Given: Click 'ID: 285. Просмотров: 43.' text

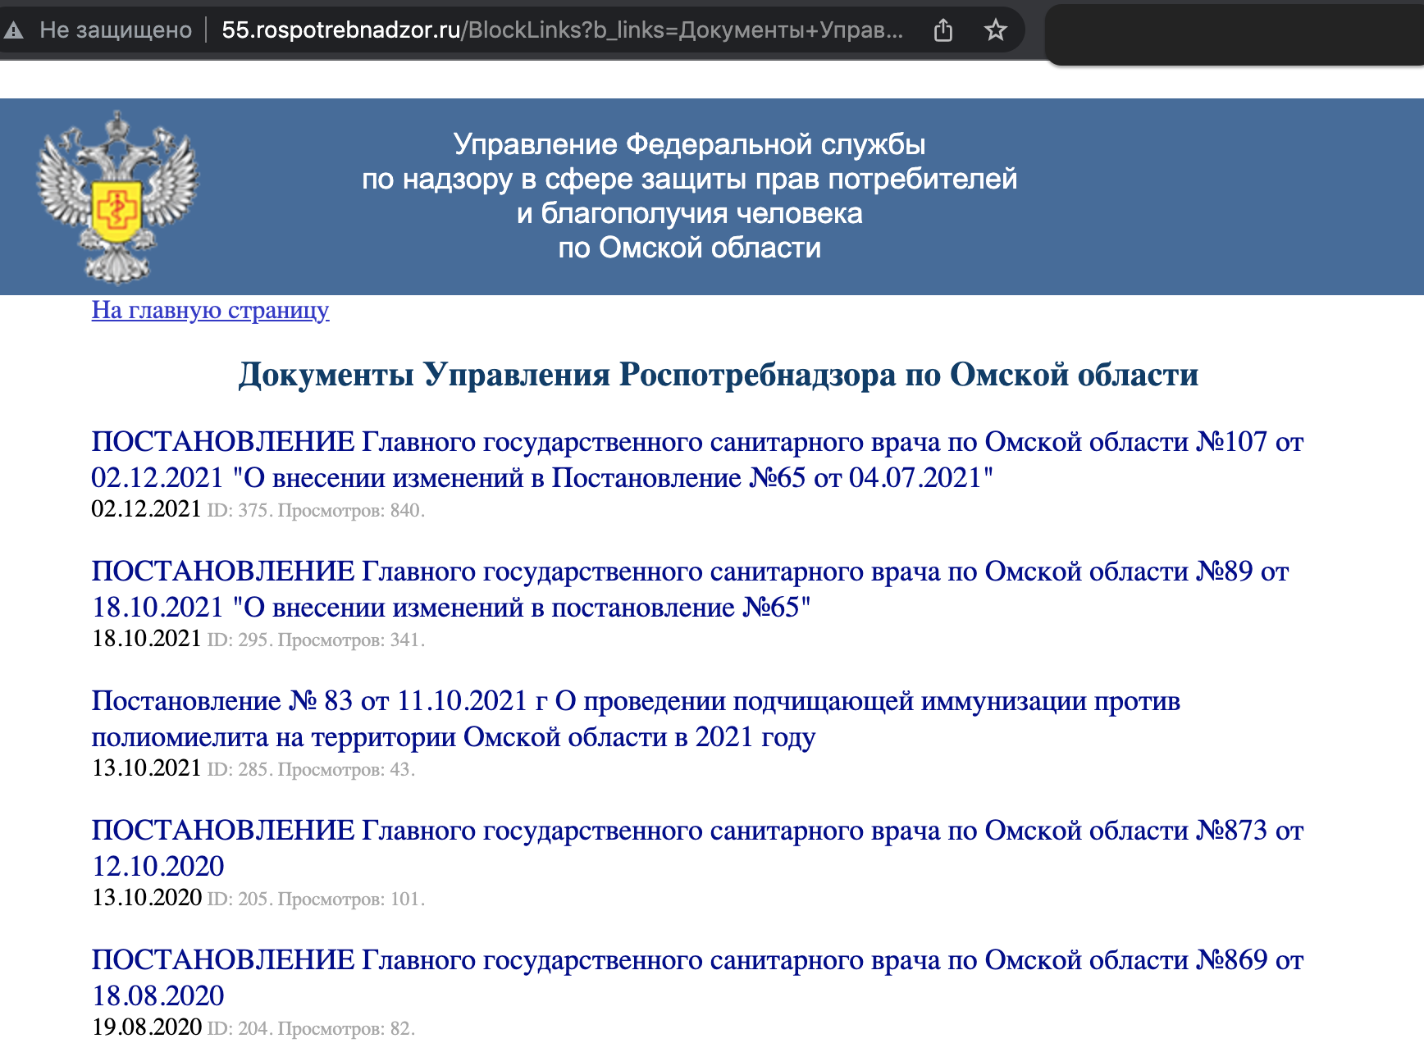Looking at the screenshot, I should point(311,769).
